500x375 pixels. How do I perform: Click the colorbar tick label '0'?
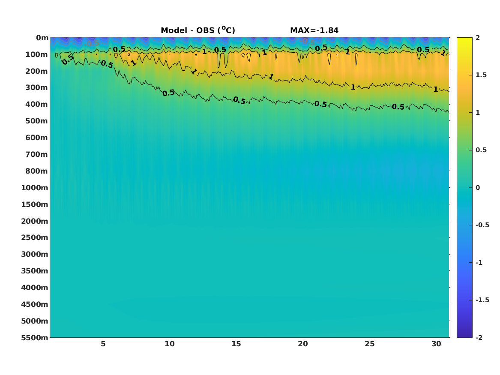point(478,188)
